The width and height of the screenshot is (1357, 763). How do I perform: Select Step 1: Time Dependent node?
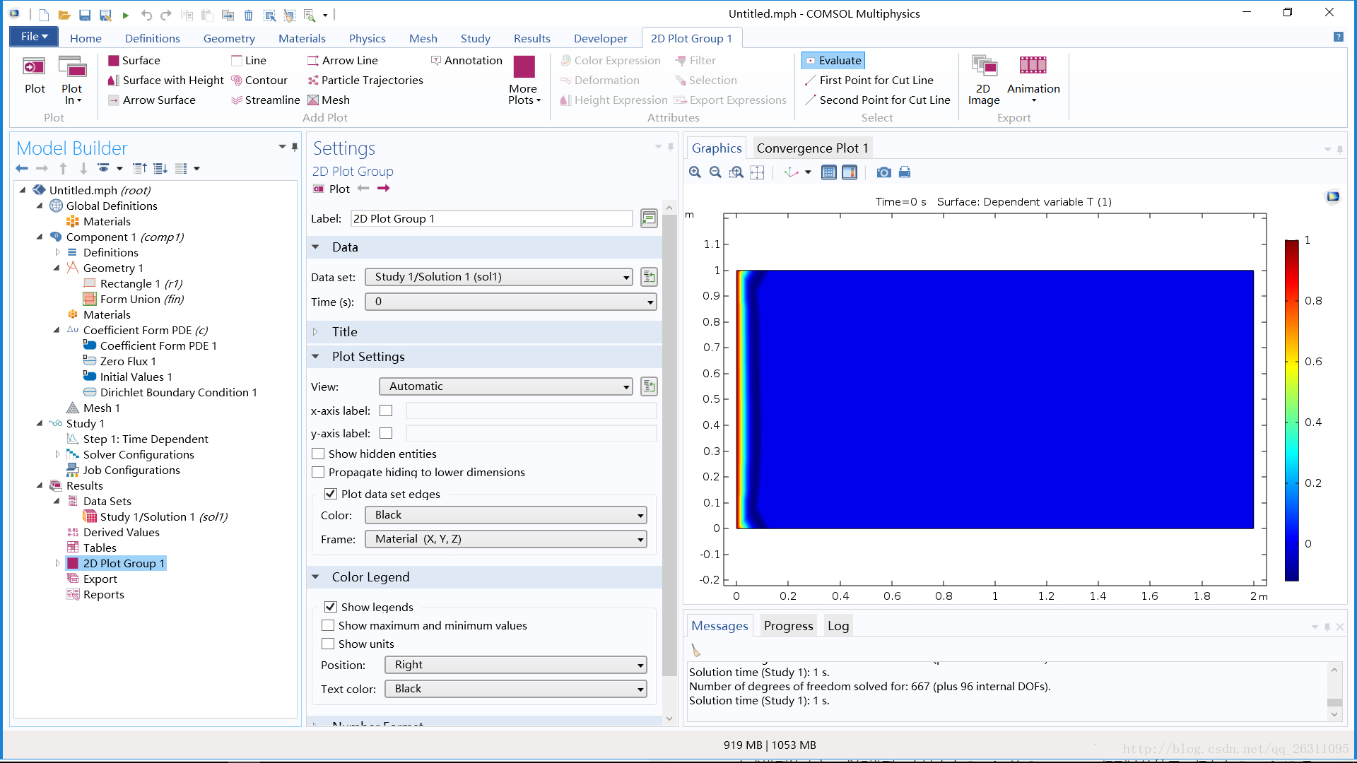pyautogui.click(x=137, y=439)
